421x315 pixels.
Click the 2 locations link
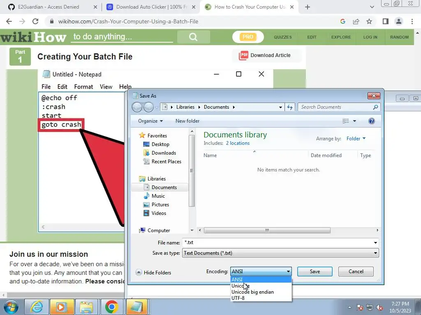tap(238, 143)
